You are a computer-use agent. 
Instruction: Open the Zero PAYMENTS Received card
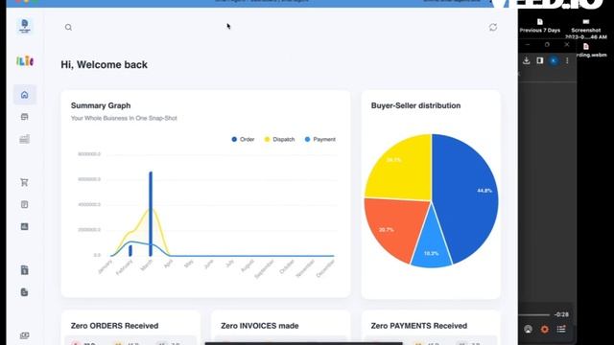[431, 328]
